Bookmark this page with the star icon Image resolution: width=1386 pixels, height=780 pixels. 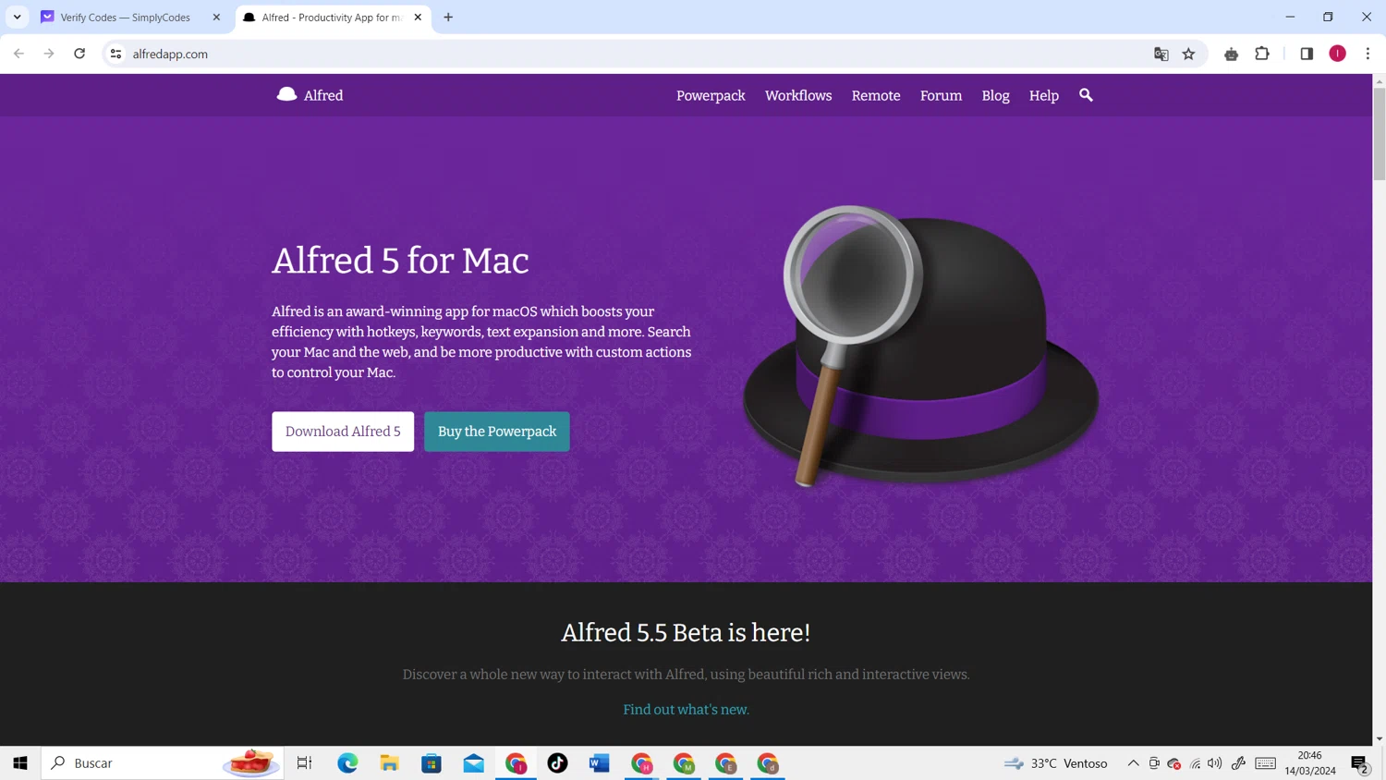[1189, 54]
